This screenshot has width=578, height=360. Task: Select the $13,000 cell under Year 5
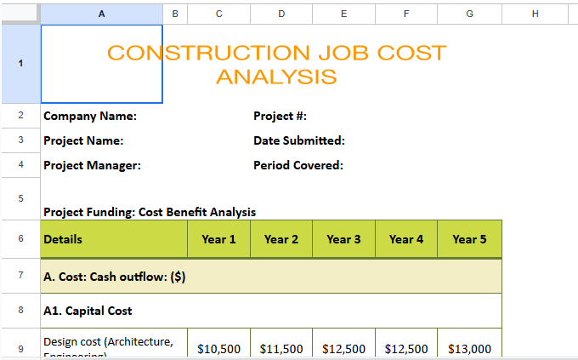(x=469, y=348)
